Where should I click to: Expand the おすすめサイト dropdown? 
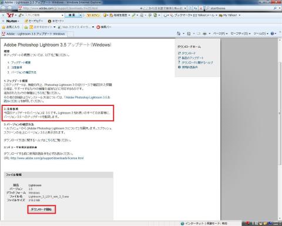55,27
